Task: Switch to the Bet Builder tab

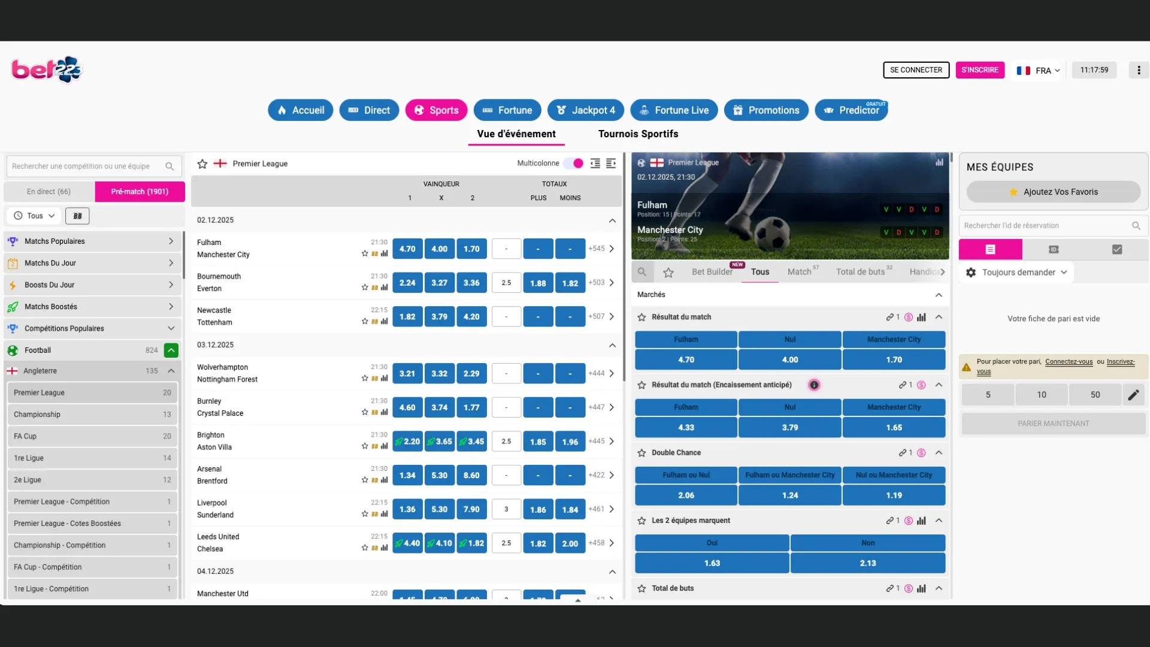Action: 712,271
